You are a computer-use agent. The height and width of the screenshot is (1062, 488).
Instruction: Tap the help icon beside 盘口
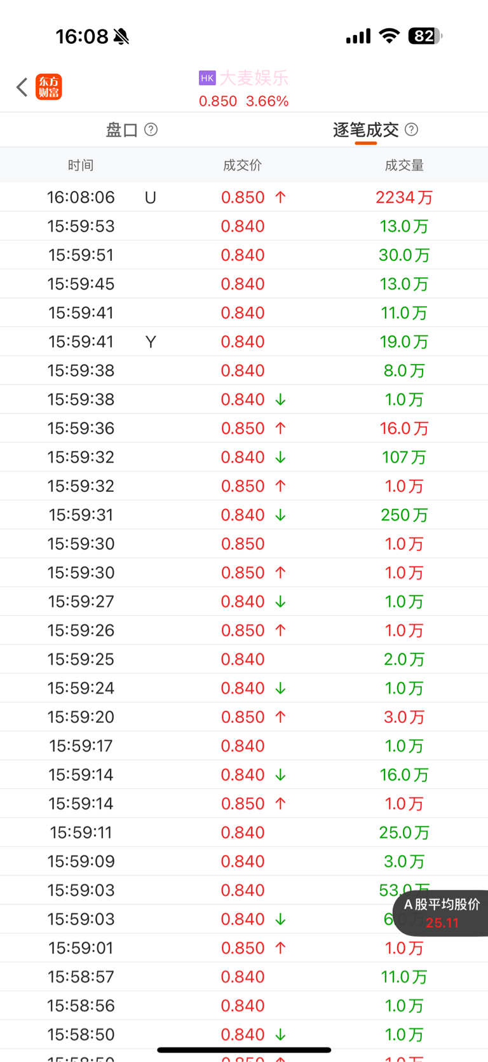pos(151,130)
